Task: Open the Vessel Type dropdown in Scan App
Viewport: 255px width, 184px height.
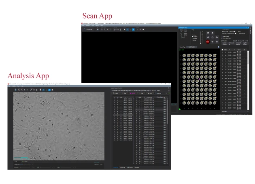Action: [x=192, y=47]
